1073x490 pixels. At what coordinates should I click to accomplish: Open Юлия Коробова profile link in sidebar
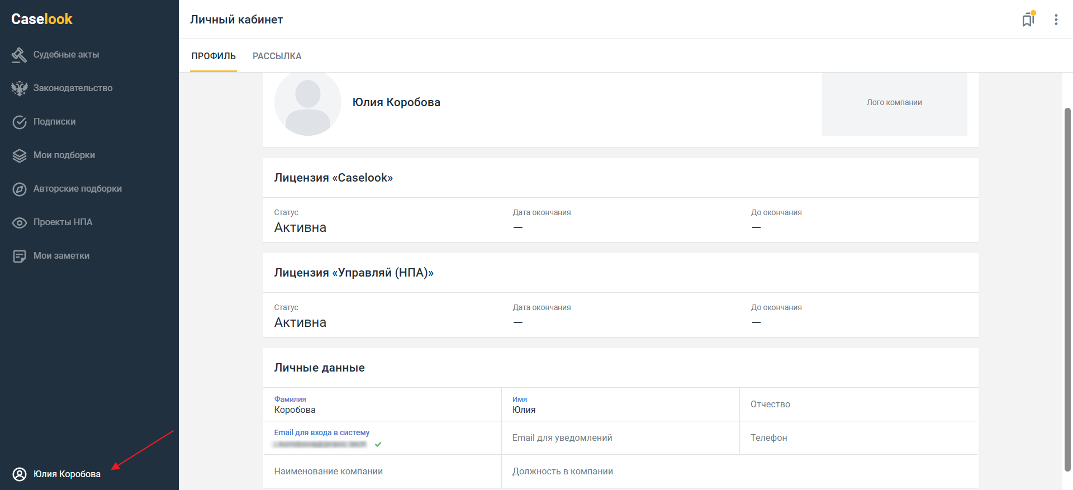coord(67,474)
